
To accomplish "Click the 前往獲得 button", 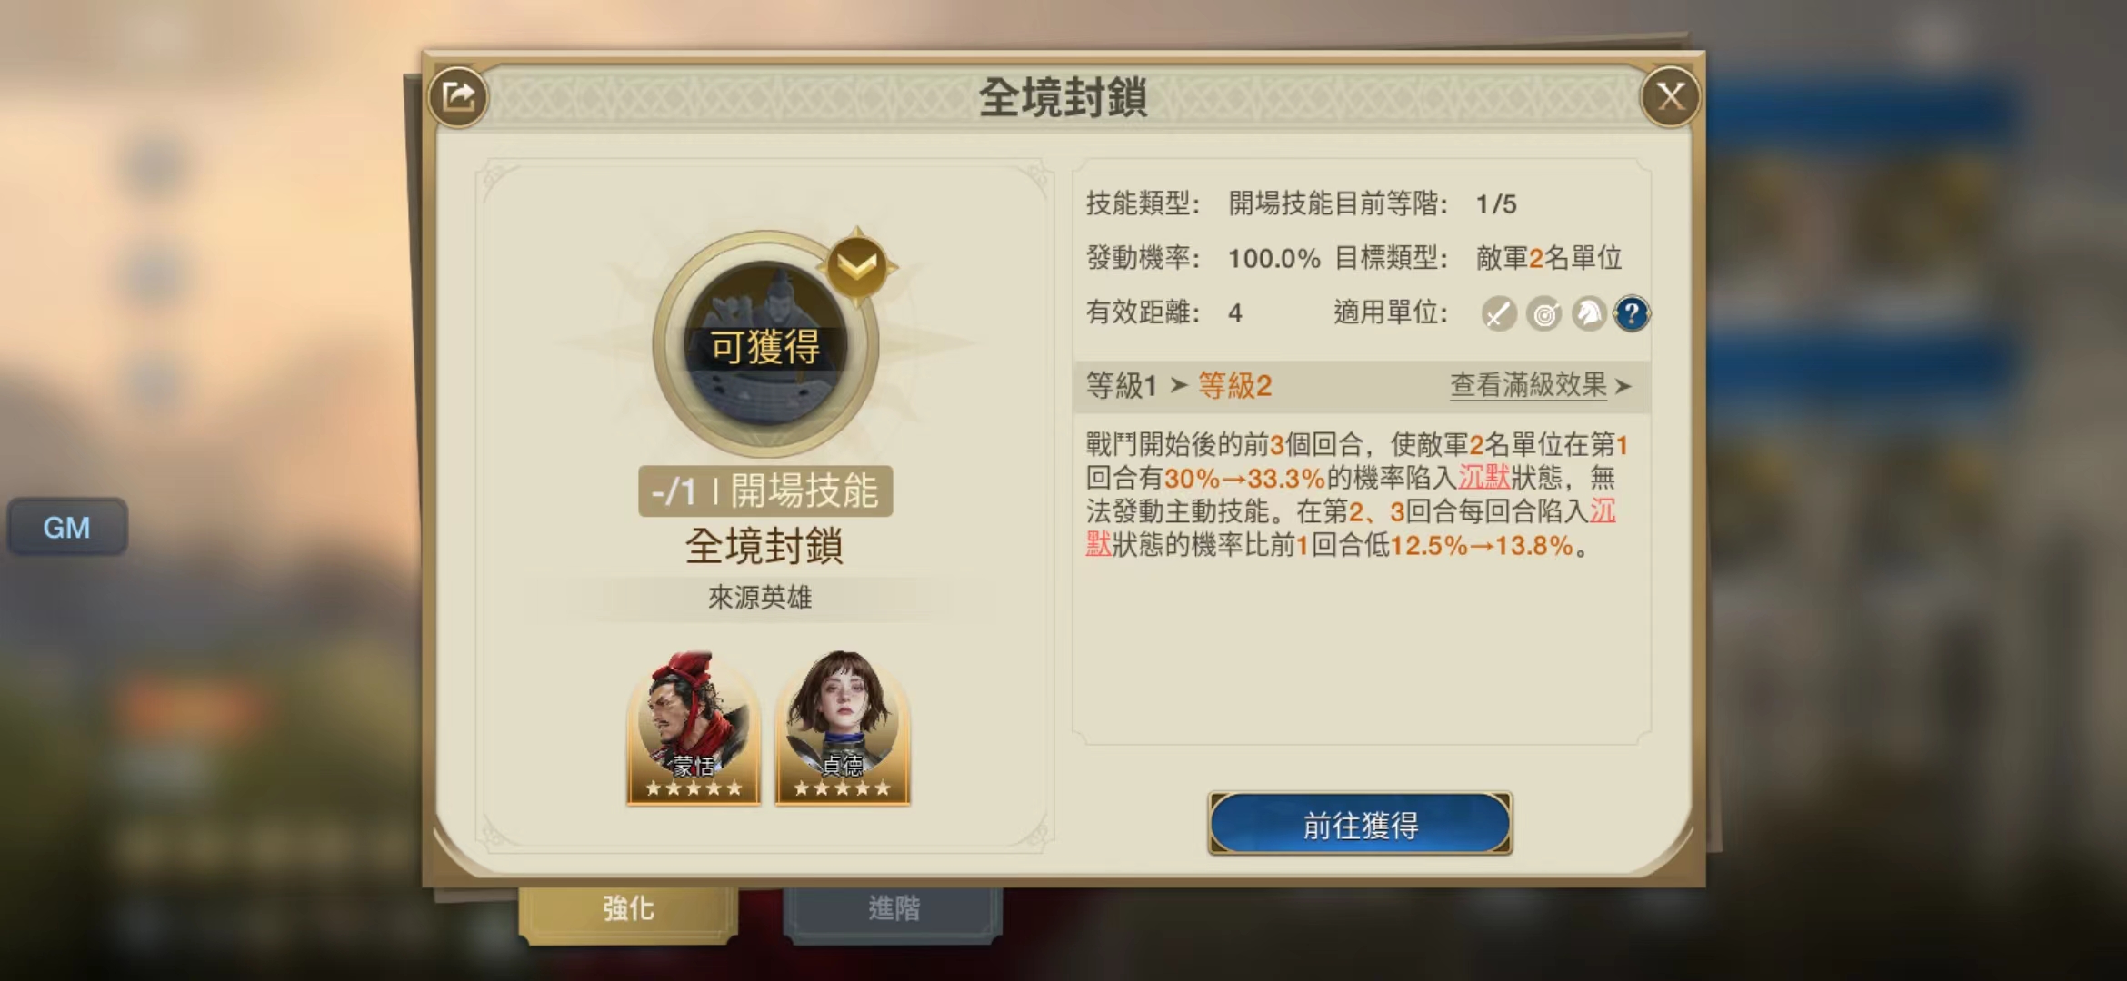I will [x=1360, y=824].
